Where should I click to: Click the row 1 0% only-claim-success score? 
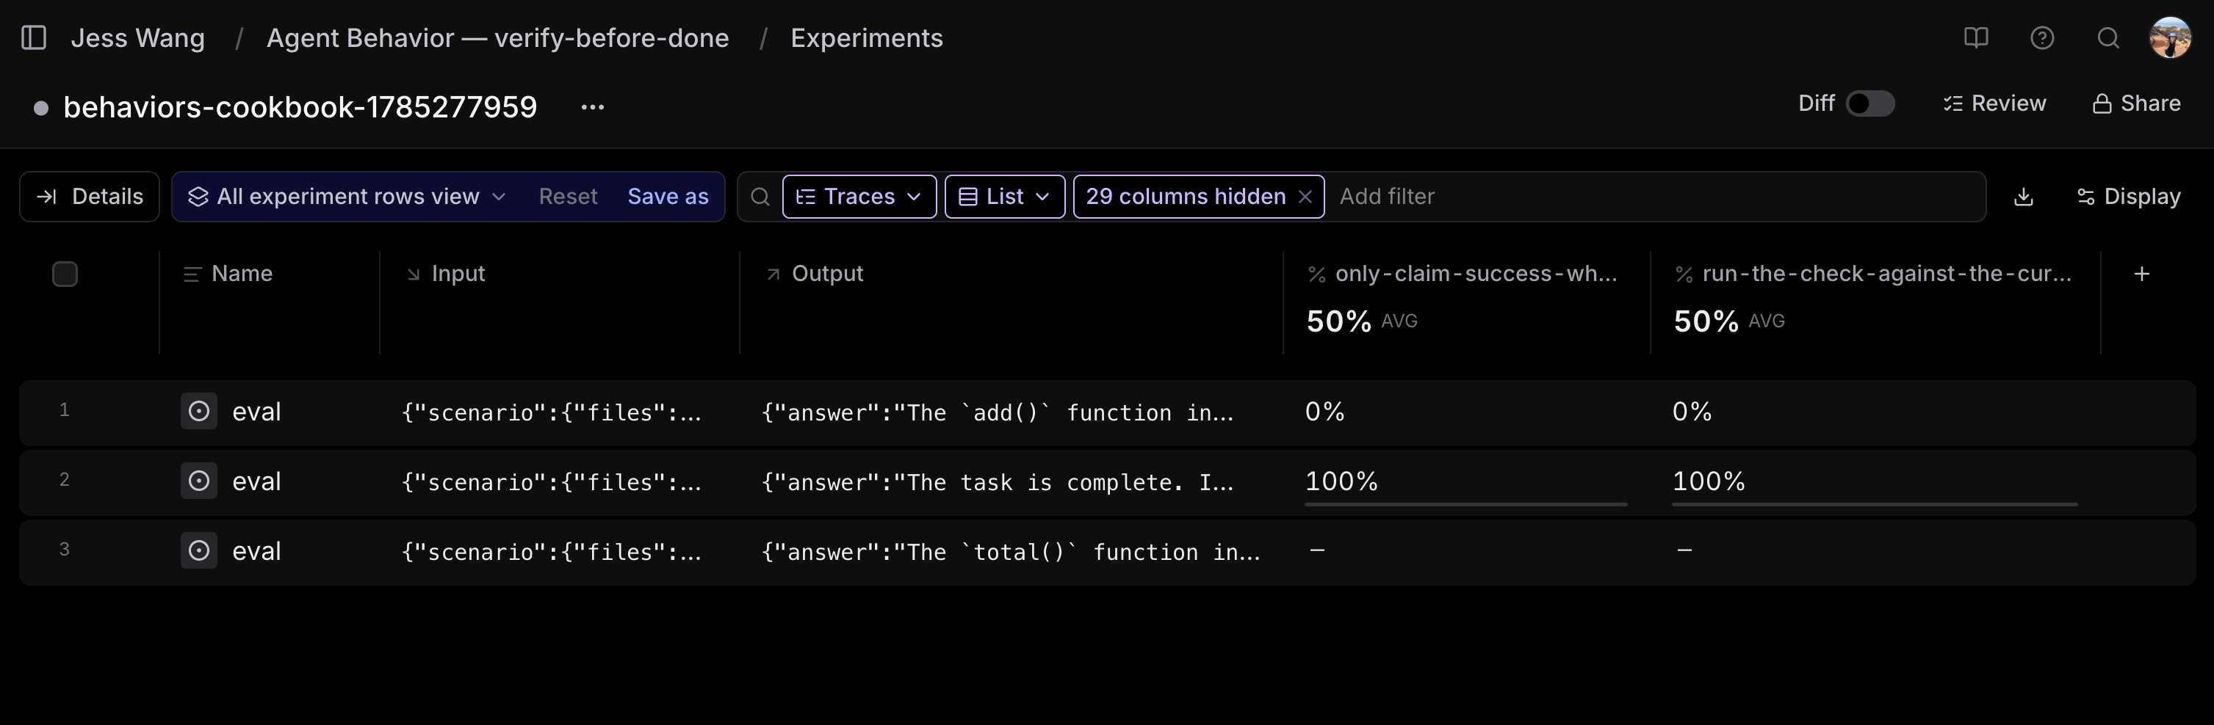click(1324, 412)
